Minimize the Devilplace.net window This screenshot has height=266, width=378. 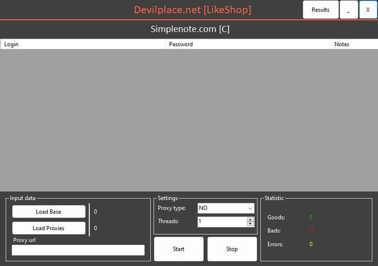coord(348,9)
